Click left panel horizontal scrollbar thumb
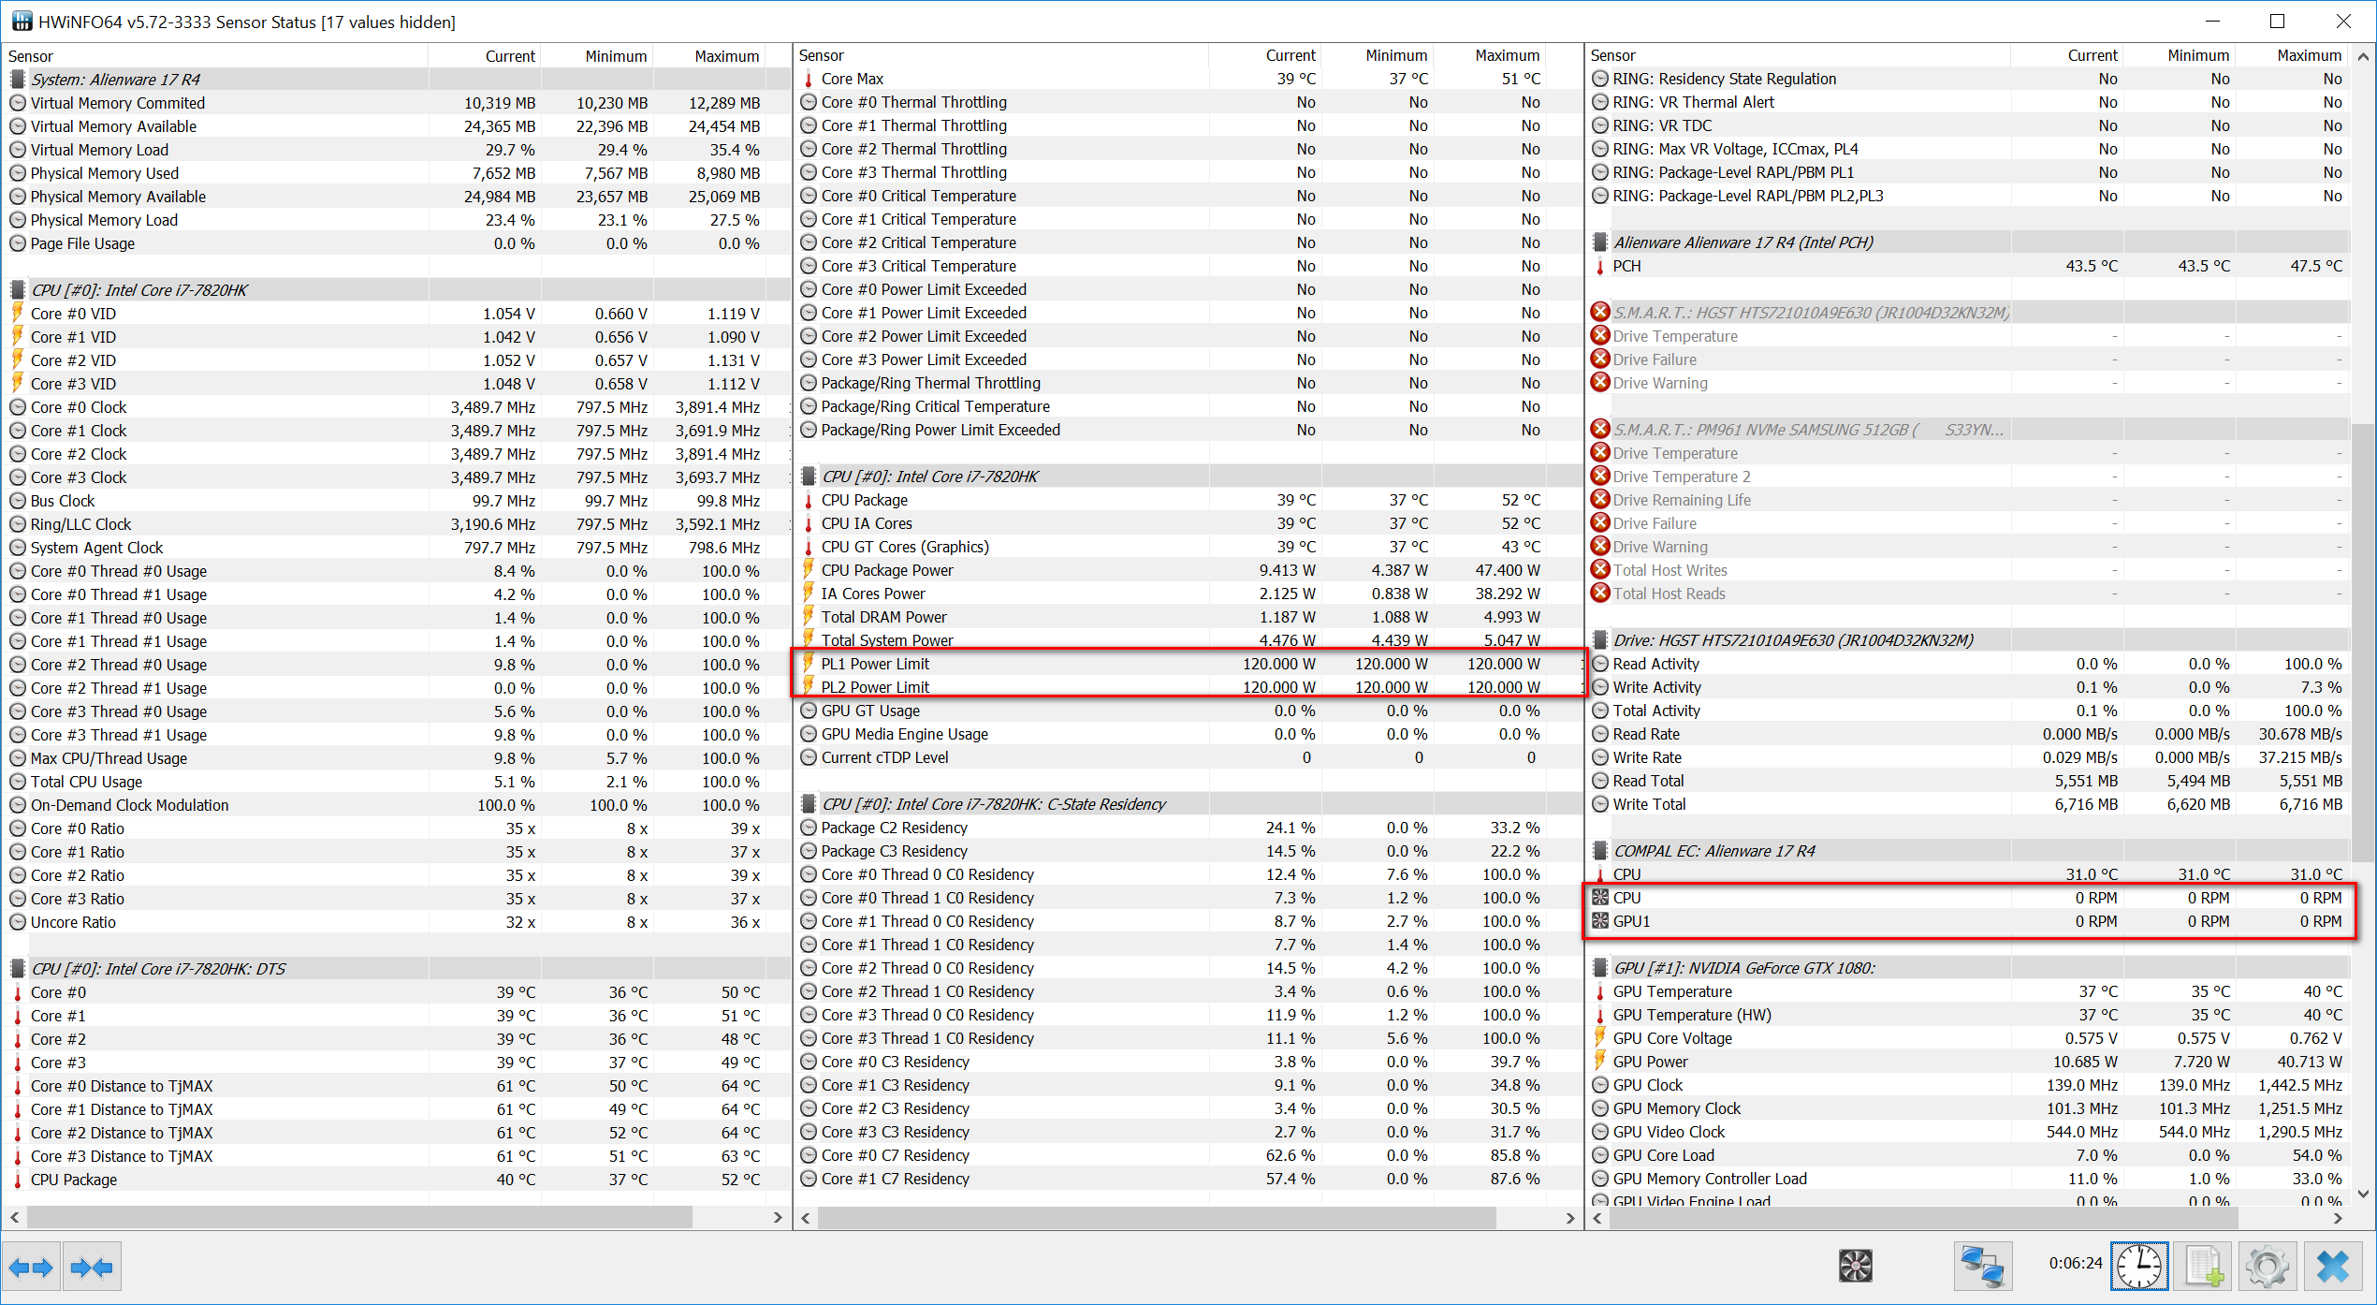This screenshot has height=1305, width=2377. 359,1217
